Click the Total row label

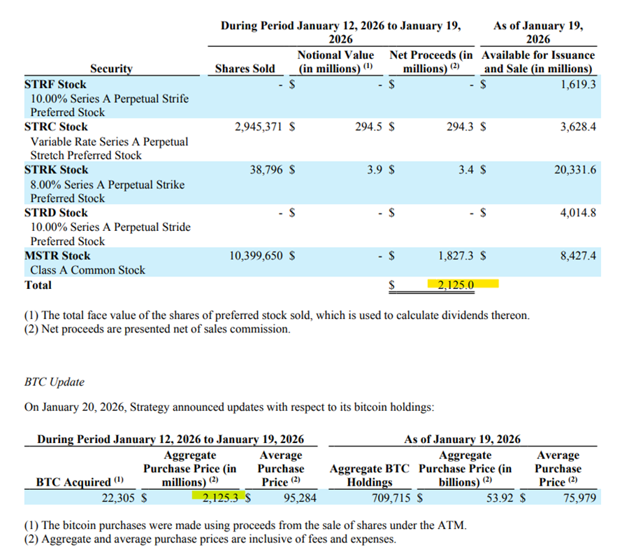38,285
